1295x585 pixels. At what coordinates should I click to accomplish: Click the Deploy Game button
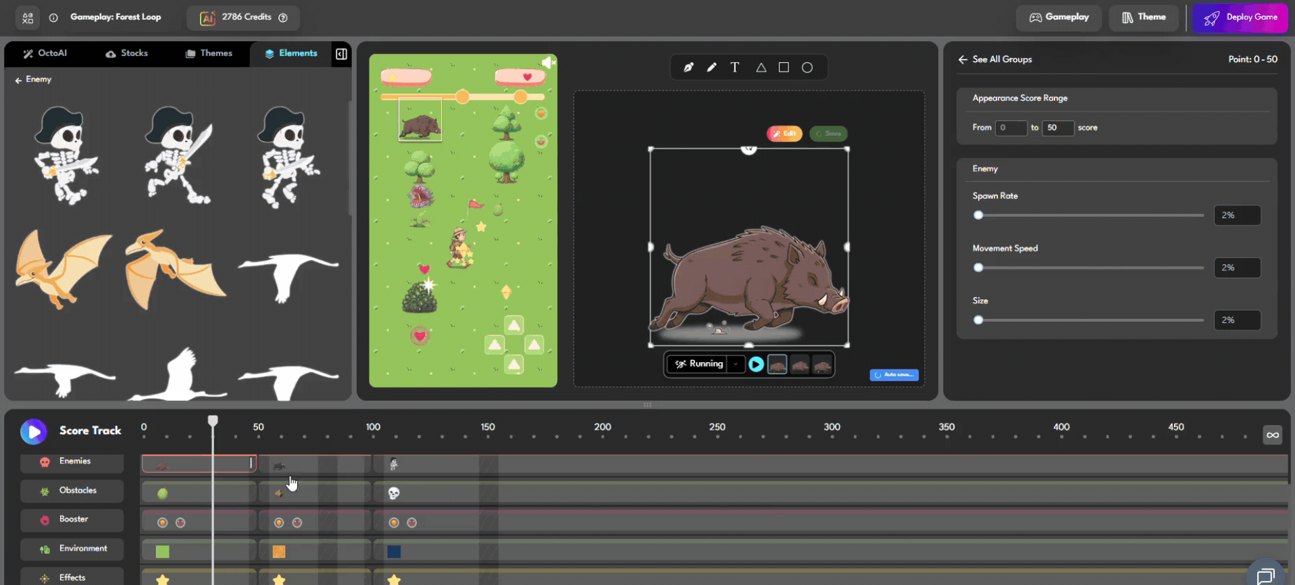[x=1240, y=18]
